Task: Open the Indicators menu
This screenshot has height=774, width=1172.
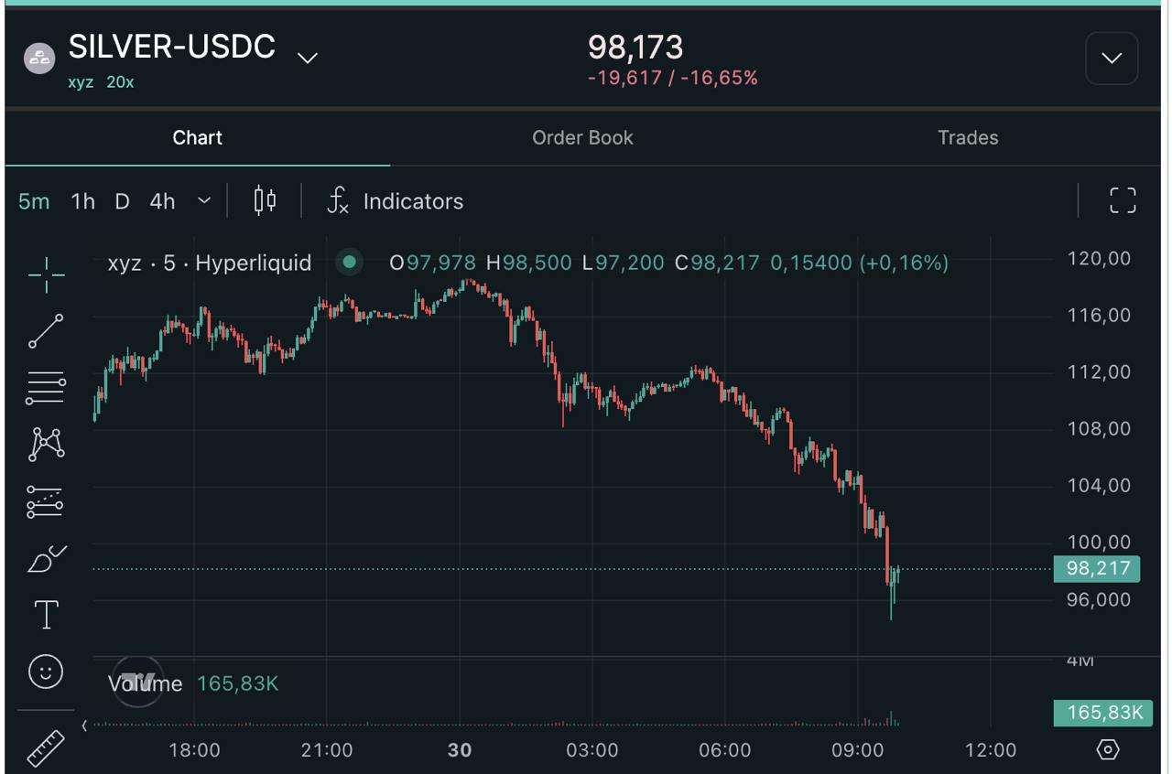Action: coord(396,200)
